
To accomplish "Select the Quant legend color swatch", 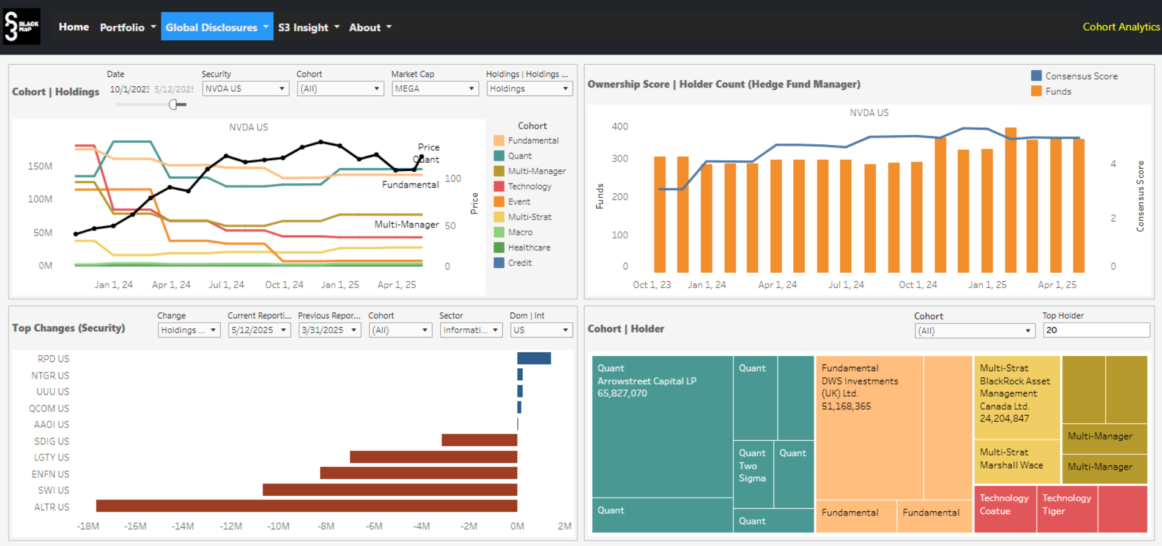I will (x=499, y=155).
